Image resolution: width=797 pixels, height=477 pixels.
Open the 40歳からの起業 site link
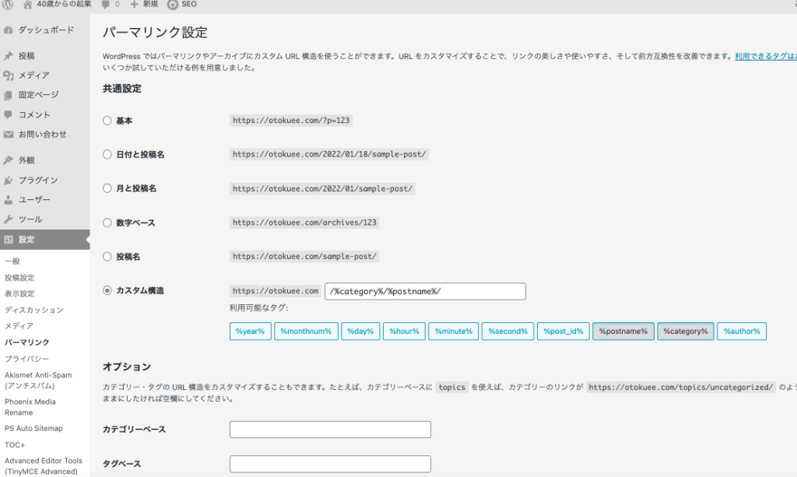(x=62, y=5)
